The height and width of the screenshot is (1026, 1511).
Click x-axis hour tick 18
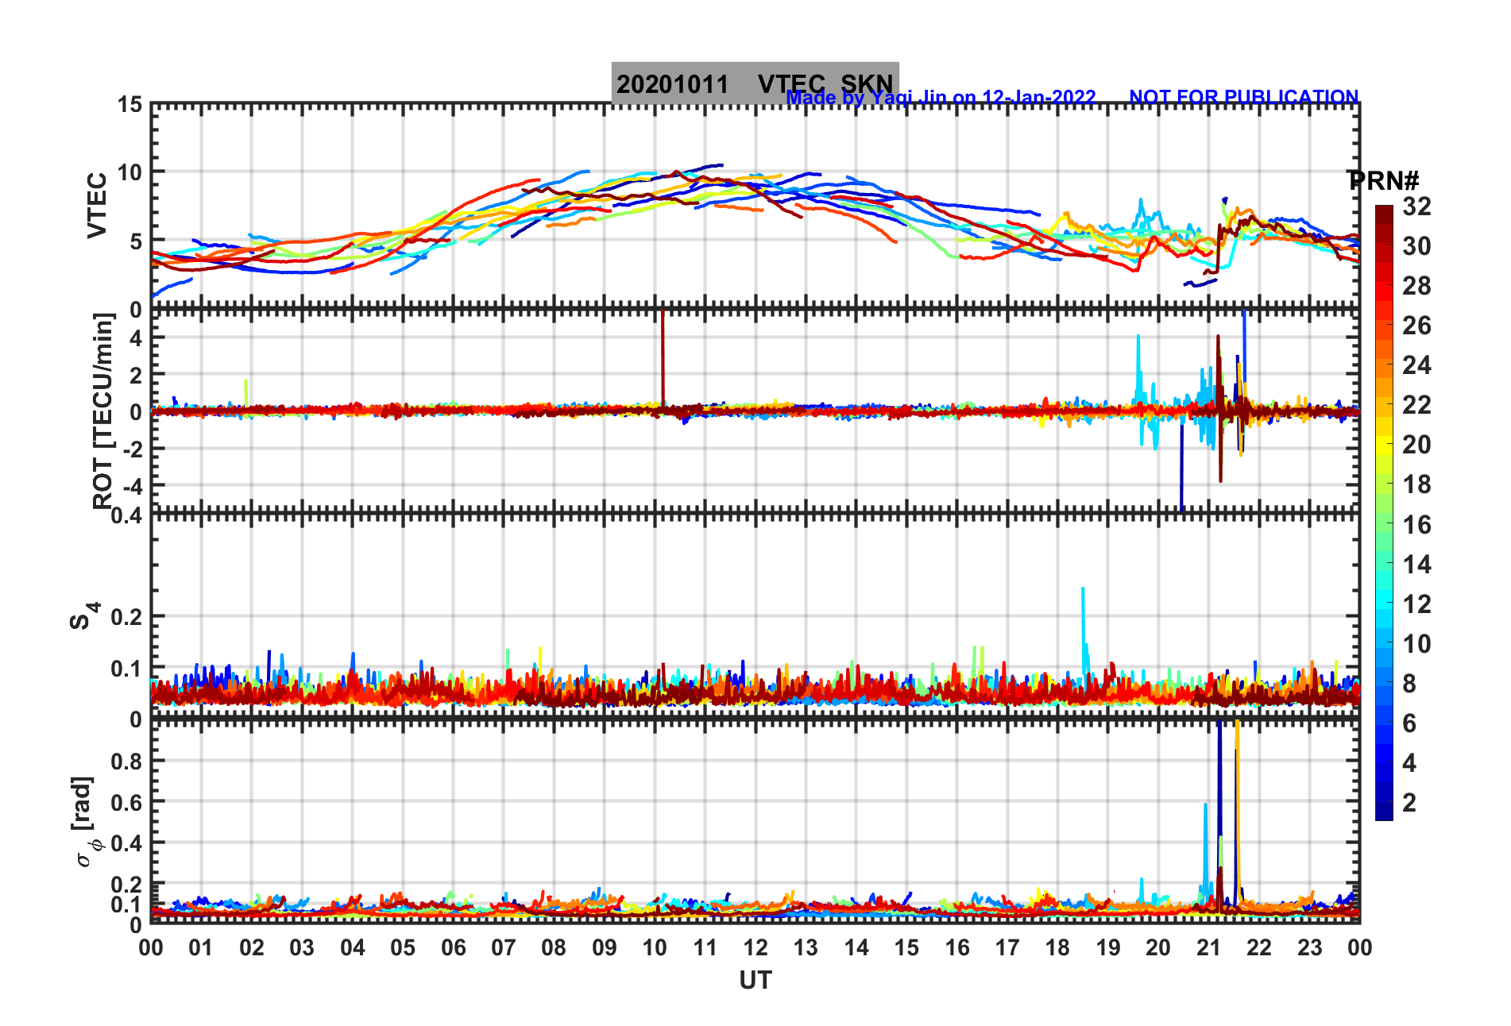click(x=1057, y=947)
